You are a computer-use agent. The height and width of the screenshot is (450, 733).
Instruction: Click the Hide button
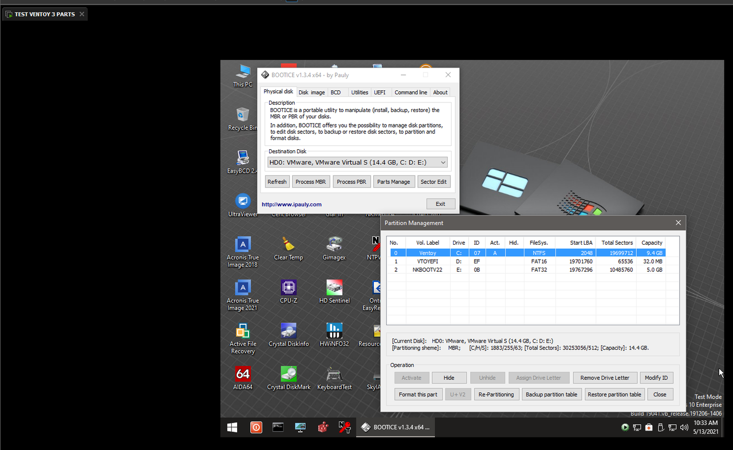click(449, 378)
